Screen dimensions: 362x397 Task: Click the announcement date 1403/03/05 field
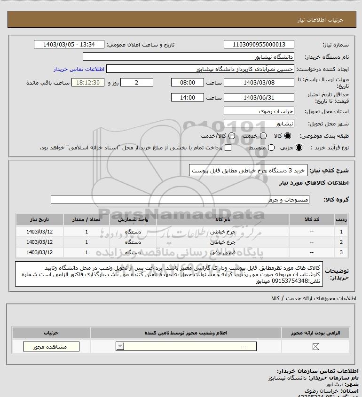click(x=69, y=44)
